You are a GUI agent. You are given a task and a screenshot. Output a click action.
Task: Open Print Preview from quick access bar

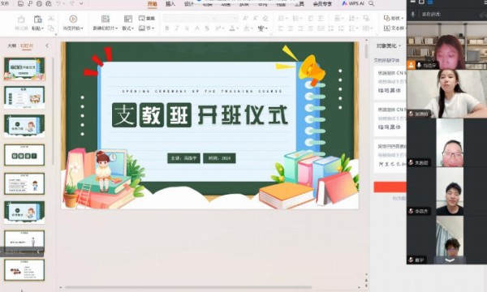(x=49, y=4)
